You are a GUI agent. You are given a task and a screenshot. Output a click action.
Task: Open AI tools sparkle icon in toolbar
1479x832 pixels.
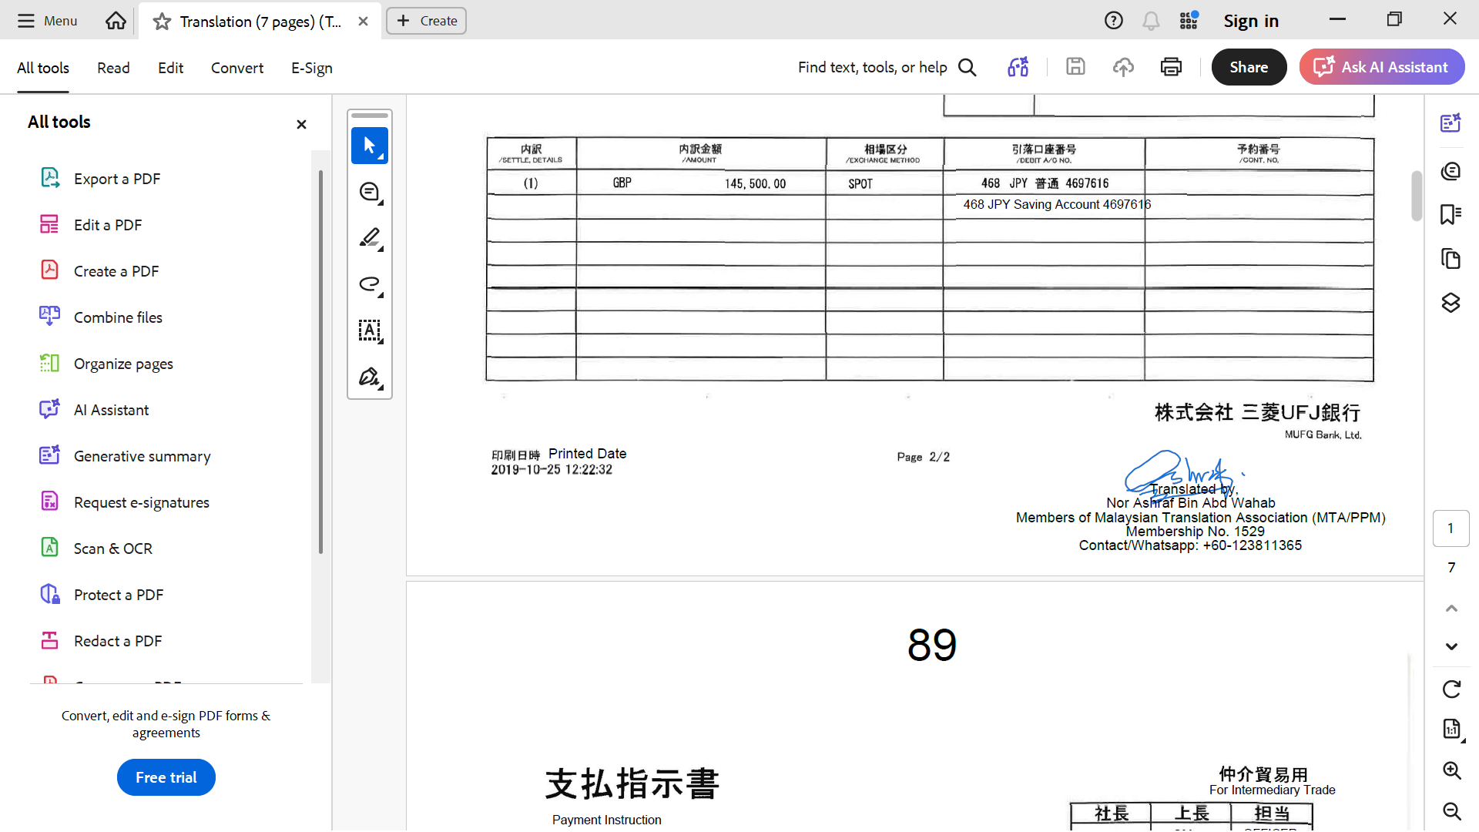[1018, 67]
